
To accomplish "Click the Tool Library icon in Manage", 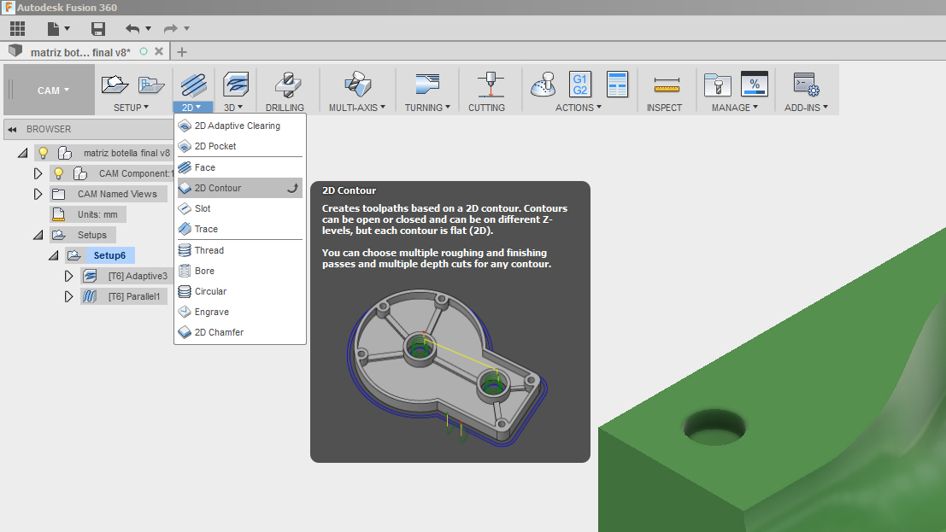I will (x=717, y=85).
